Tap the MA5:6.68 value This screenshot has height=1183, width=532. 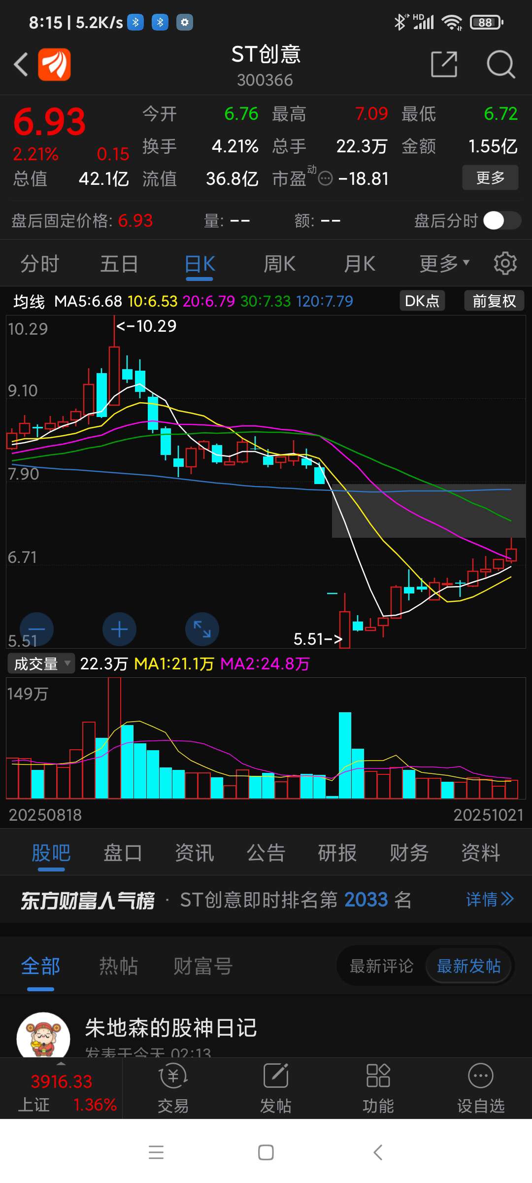pos(88,301)
